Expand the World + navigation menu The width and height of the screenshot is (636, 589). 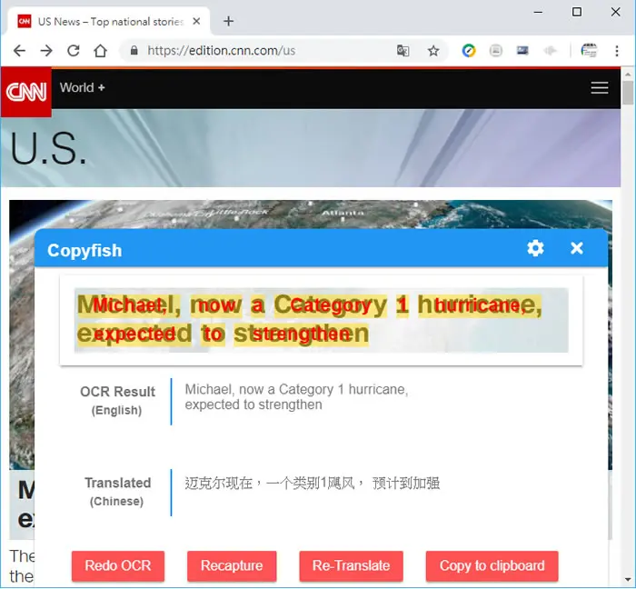pos(83,87)
